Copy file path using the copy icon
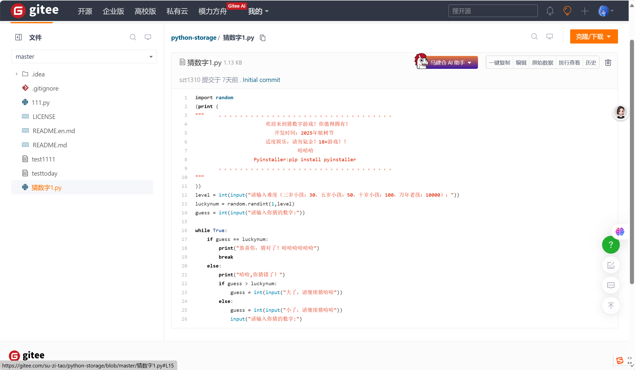This screenshot has width=635, height=370. pyautogui.click(x=263, y=38)
